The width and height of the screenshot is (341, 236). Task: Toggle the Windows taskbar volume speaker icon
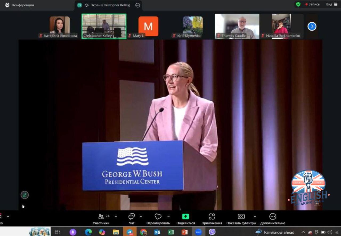[330, 232]
